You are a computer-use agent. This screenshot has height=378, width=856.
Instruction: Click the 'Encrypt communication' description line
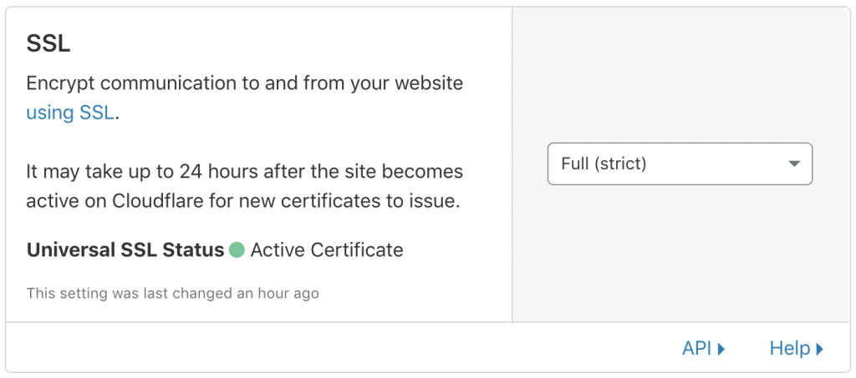tap(245, 83)
